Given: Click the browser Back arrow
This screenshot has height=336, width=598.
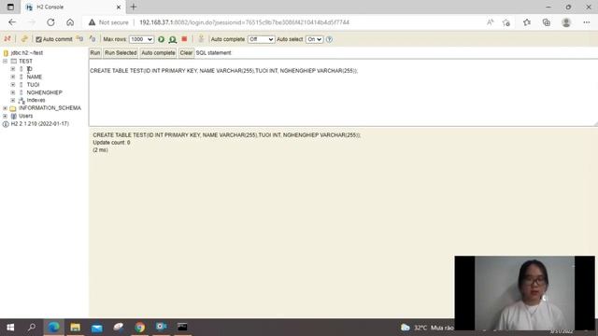Looking at the screenshot, I should (12, 22).
